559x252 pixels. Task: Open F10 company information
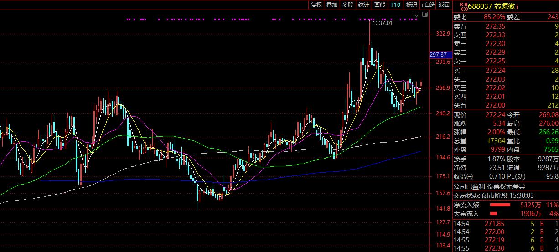(x=396, y=5)
